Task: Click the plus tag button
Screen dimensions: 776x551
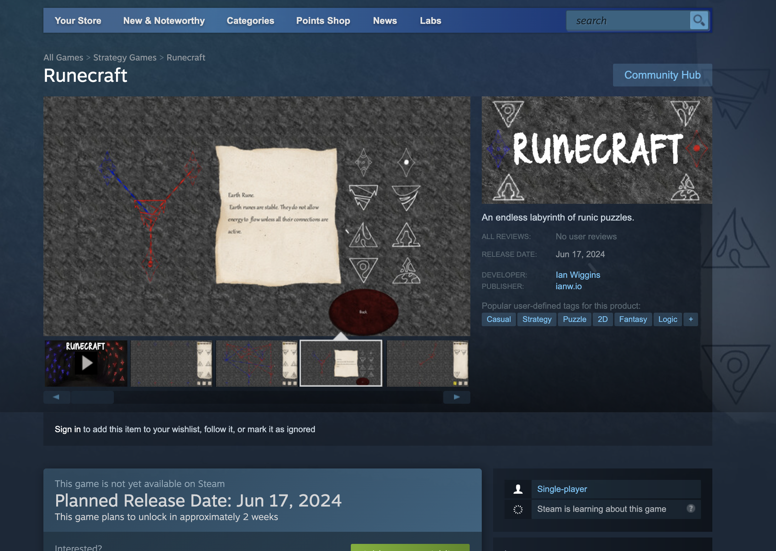Action: tap(691, 319)
